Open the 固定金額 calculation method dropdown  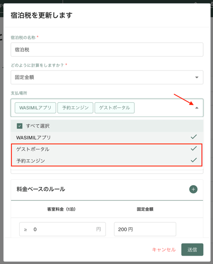click(107, 77)
